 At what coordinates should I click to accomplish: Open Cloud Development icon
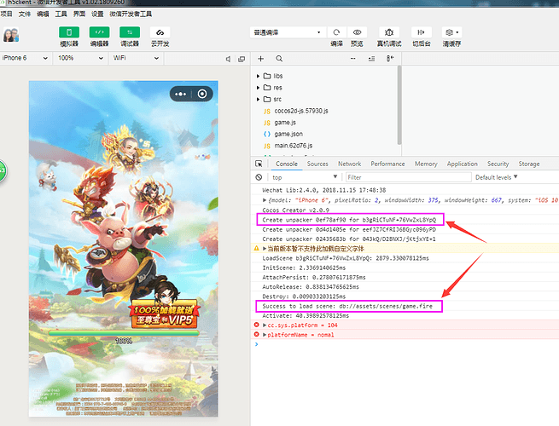click(x=160, y=32)
